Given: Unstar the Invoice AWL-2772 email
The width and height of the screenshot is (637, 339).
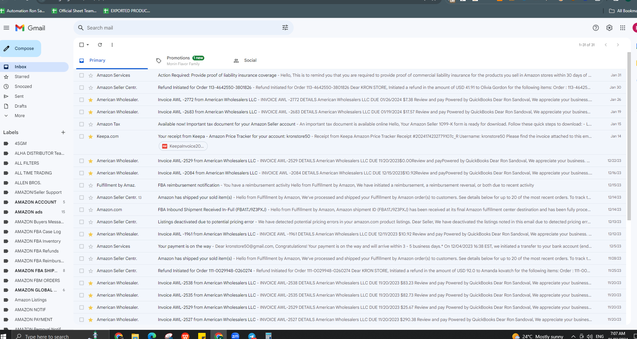Looking at the screenshot, I should pyautogui.click(x=91, y=100).
